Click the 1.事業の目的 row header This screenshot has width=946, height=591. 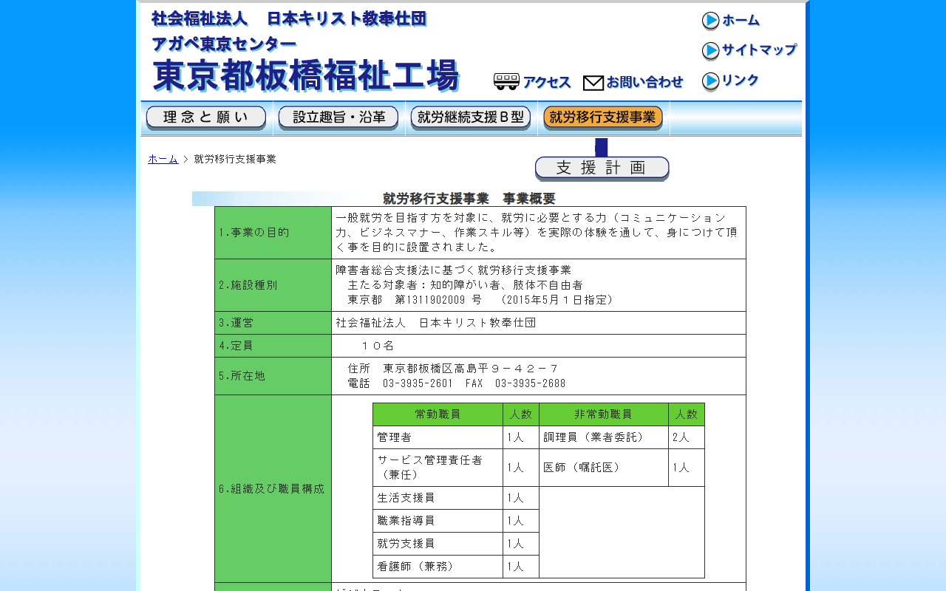pos(273,233)
